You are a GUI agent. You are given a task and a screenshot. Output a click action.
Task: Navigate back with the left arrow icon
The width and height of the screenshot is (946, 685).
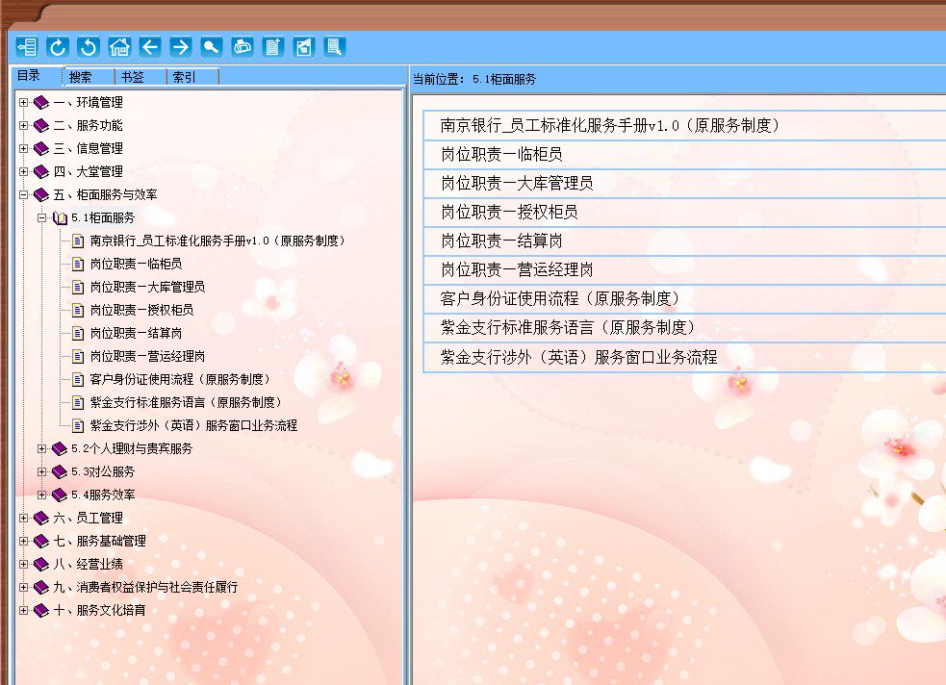150,46
